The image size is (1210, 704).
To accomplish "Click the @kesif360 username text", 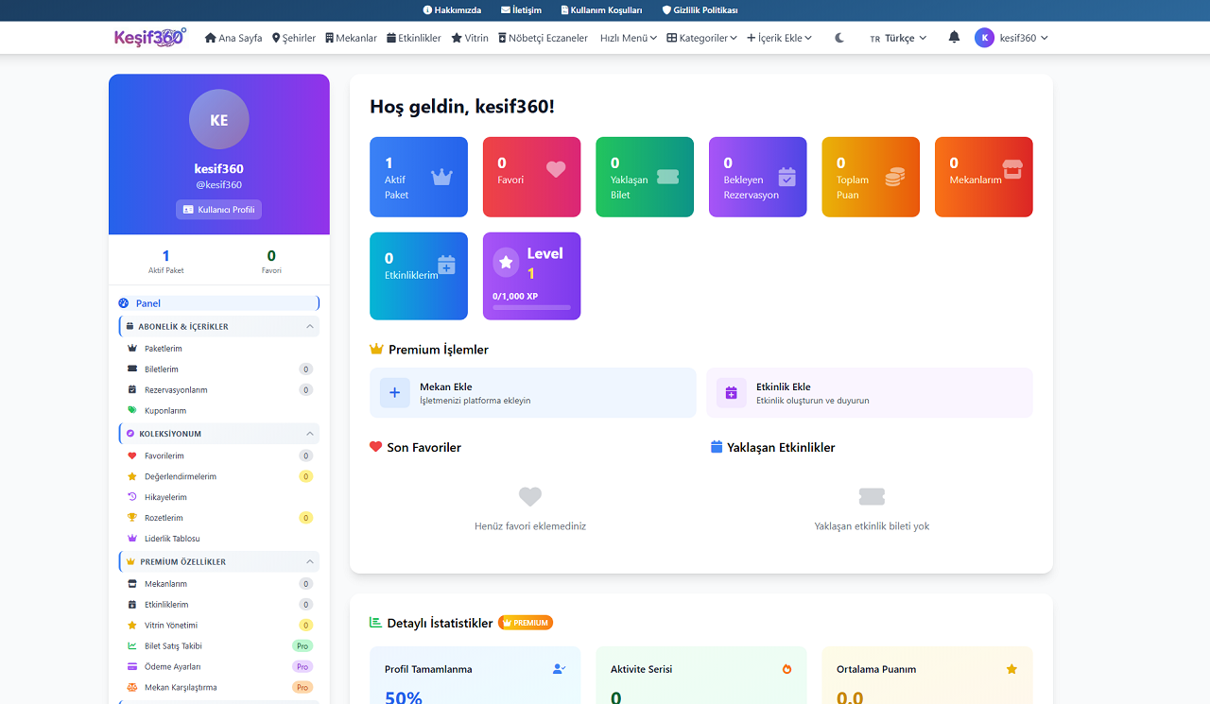I will (x=219, y=185).
